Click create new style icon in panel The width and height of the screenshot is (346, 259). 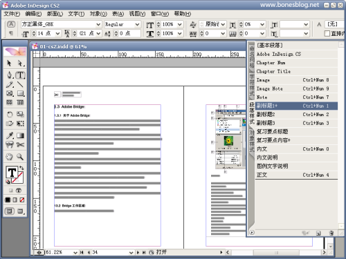click(318, 233)
